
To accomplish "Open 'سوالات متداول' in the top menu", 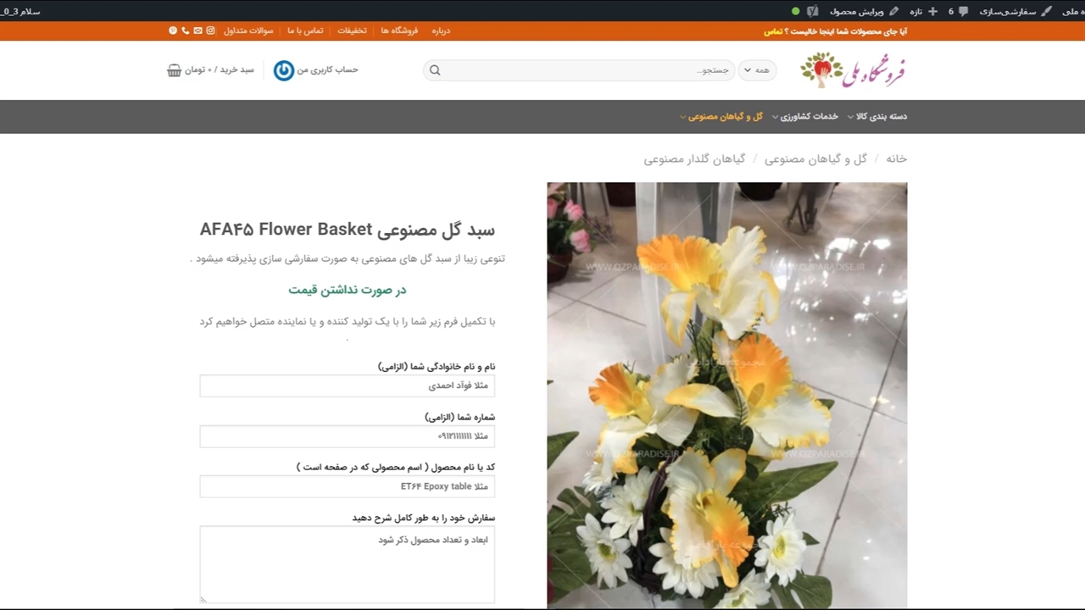I will coord(248,30).
